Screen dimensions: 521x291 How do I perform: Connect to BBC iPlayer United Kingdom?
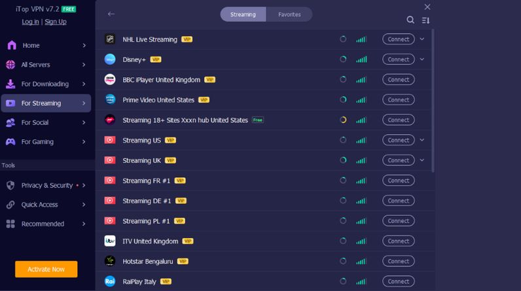click(x=399, y=80)
